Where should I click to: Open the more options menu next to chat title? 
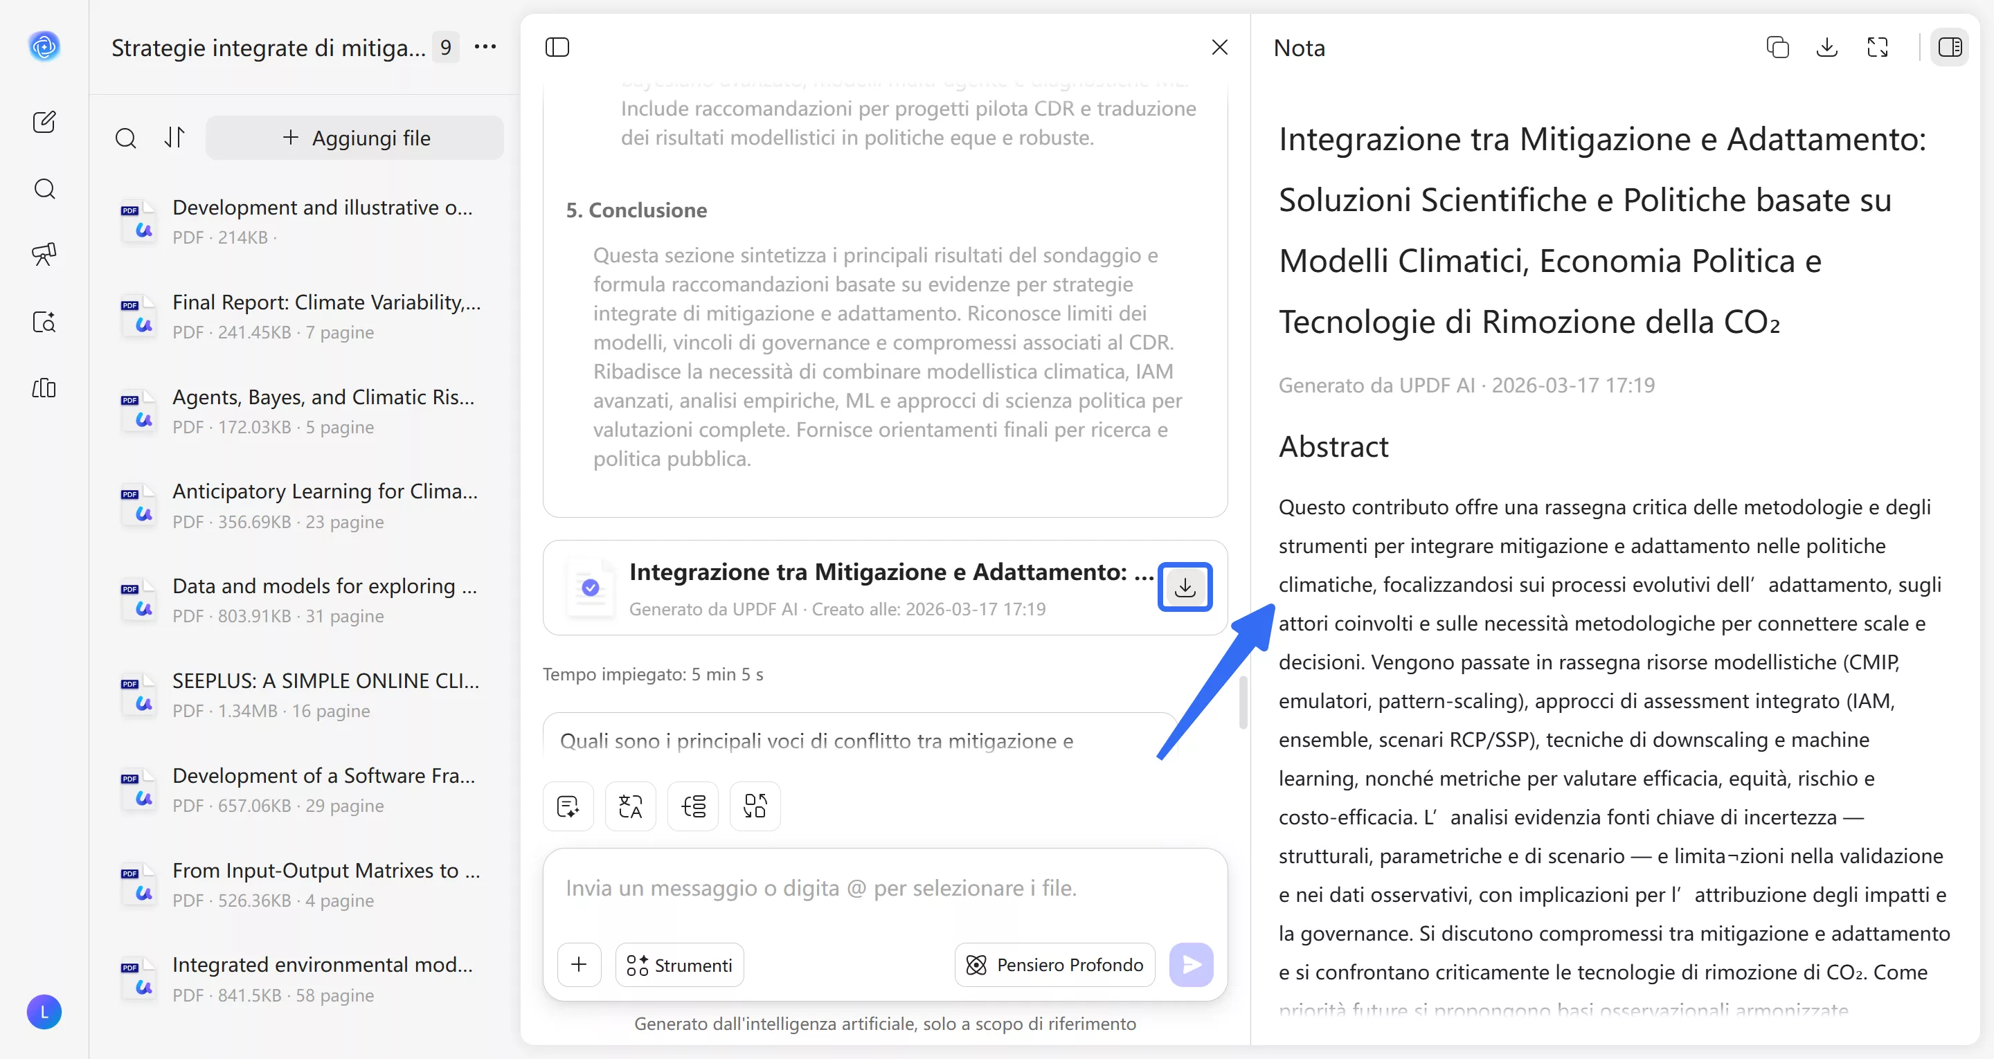coord(485,47)
